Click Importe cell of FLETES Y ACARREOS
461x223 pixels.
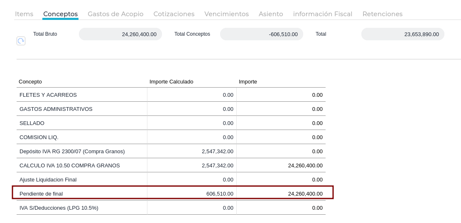coord(281,95)
